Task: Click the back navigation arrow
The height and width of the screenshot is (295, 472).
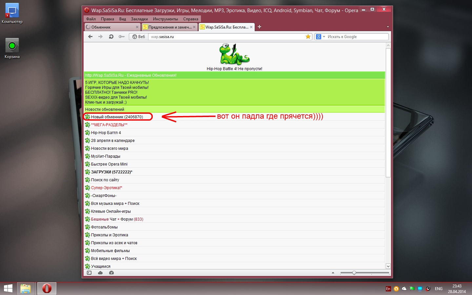Action: coord(90,37)
